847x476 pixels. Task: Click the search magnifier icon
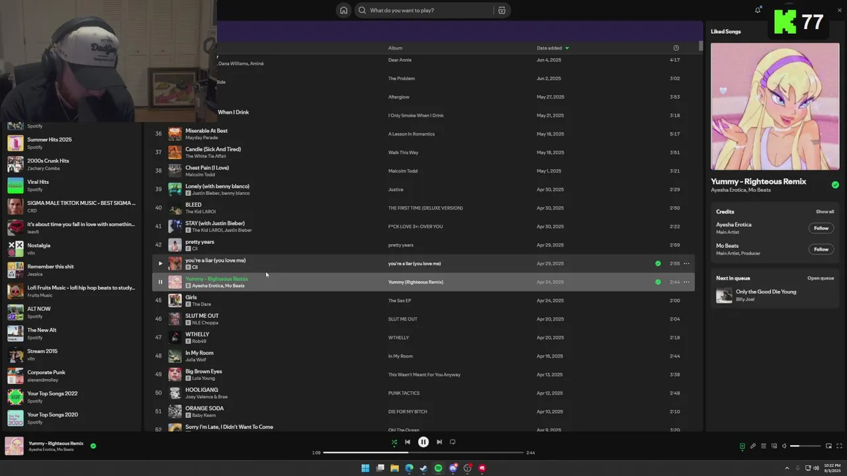(x=362, y=10)
